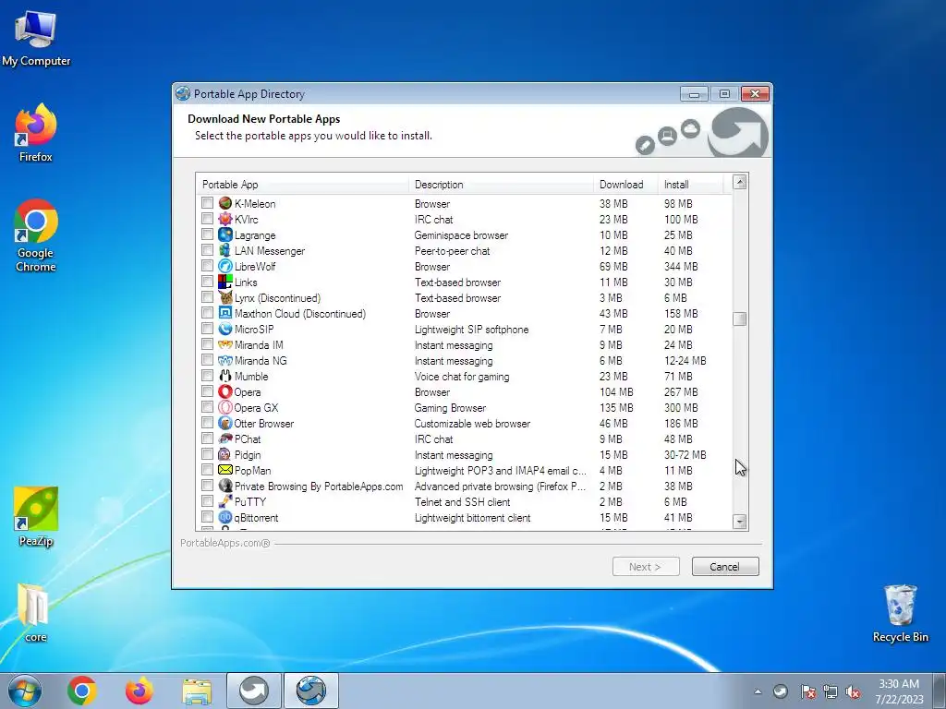
Task: Click the Lynx (Discontinued) app icon
Action: (225, 297)
